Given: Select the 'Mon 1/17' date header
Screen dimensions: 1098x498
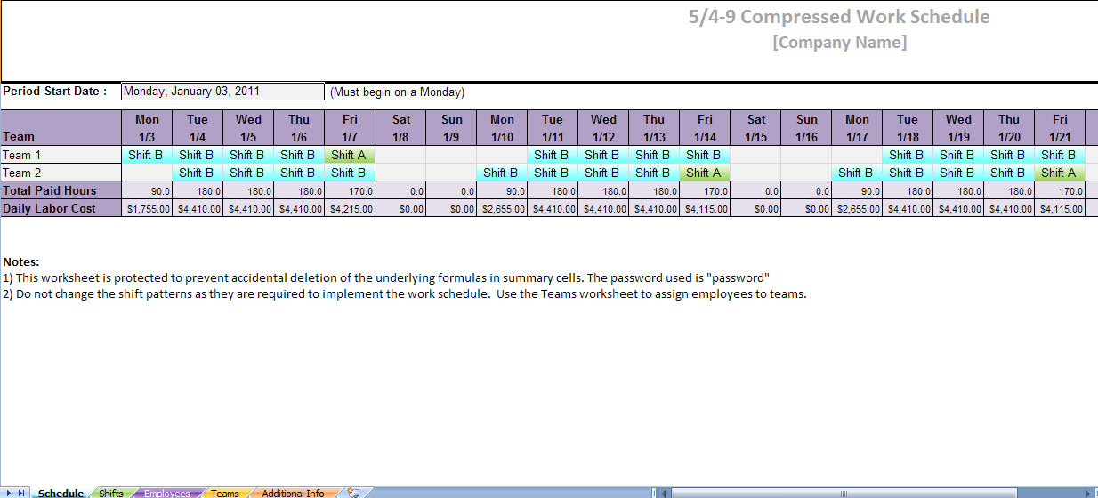Looking at the screenshot, I should pyautogui.click(x=857, y=128).
